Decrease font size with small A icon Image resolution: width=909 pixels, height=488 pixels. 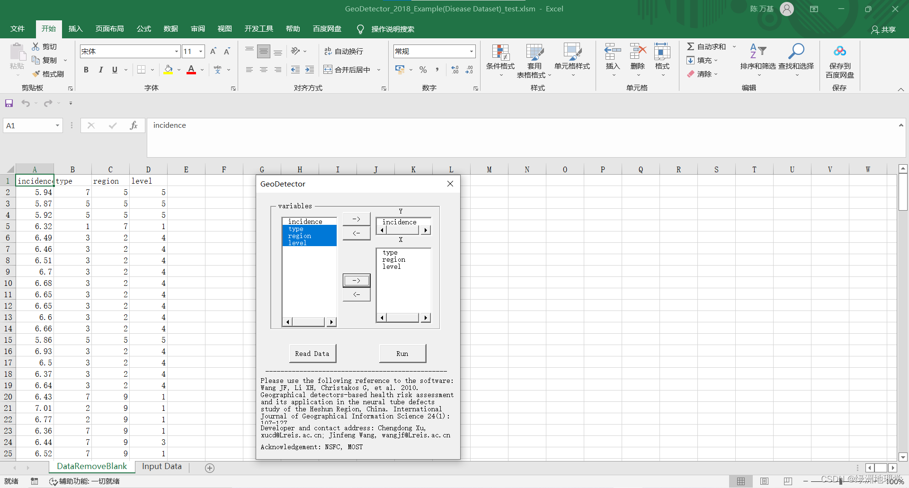tap(227, 51)
